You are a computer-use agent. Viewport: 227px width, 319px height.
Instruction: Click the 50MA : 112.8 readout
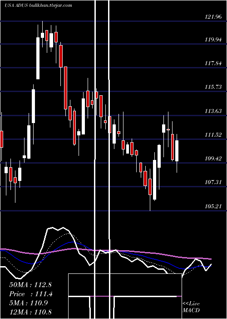pos(30,285)
